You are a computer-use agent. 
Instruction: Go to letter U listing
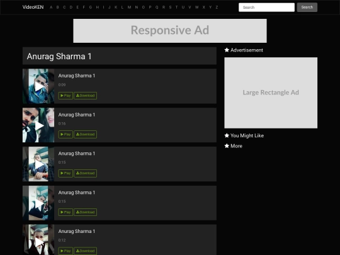(x=183, y=8)
